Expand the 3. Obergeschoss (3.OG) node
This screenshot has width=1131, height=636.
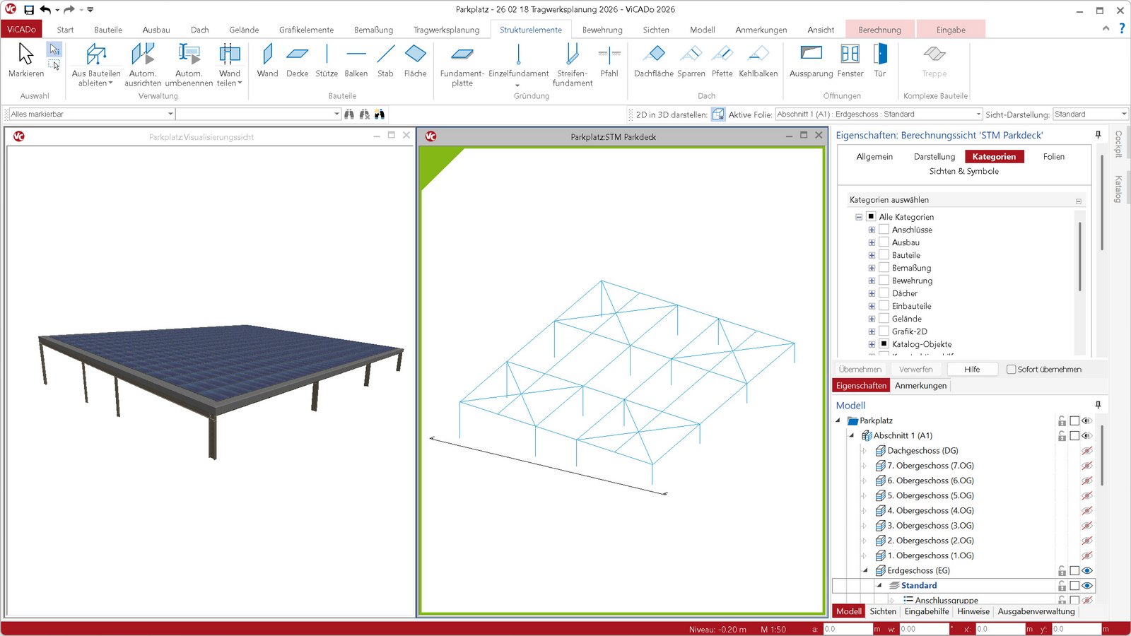[864, 526]
